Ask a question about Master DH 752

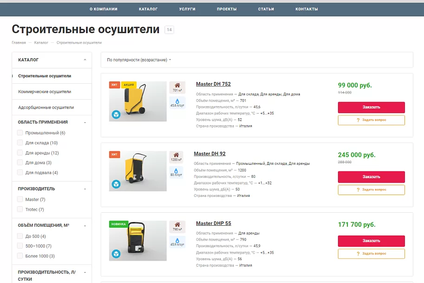371,120
